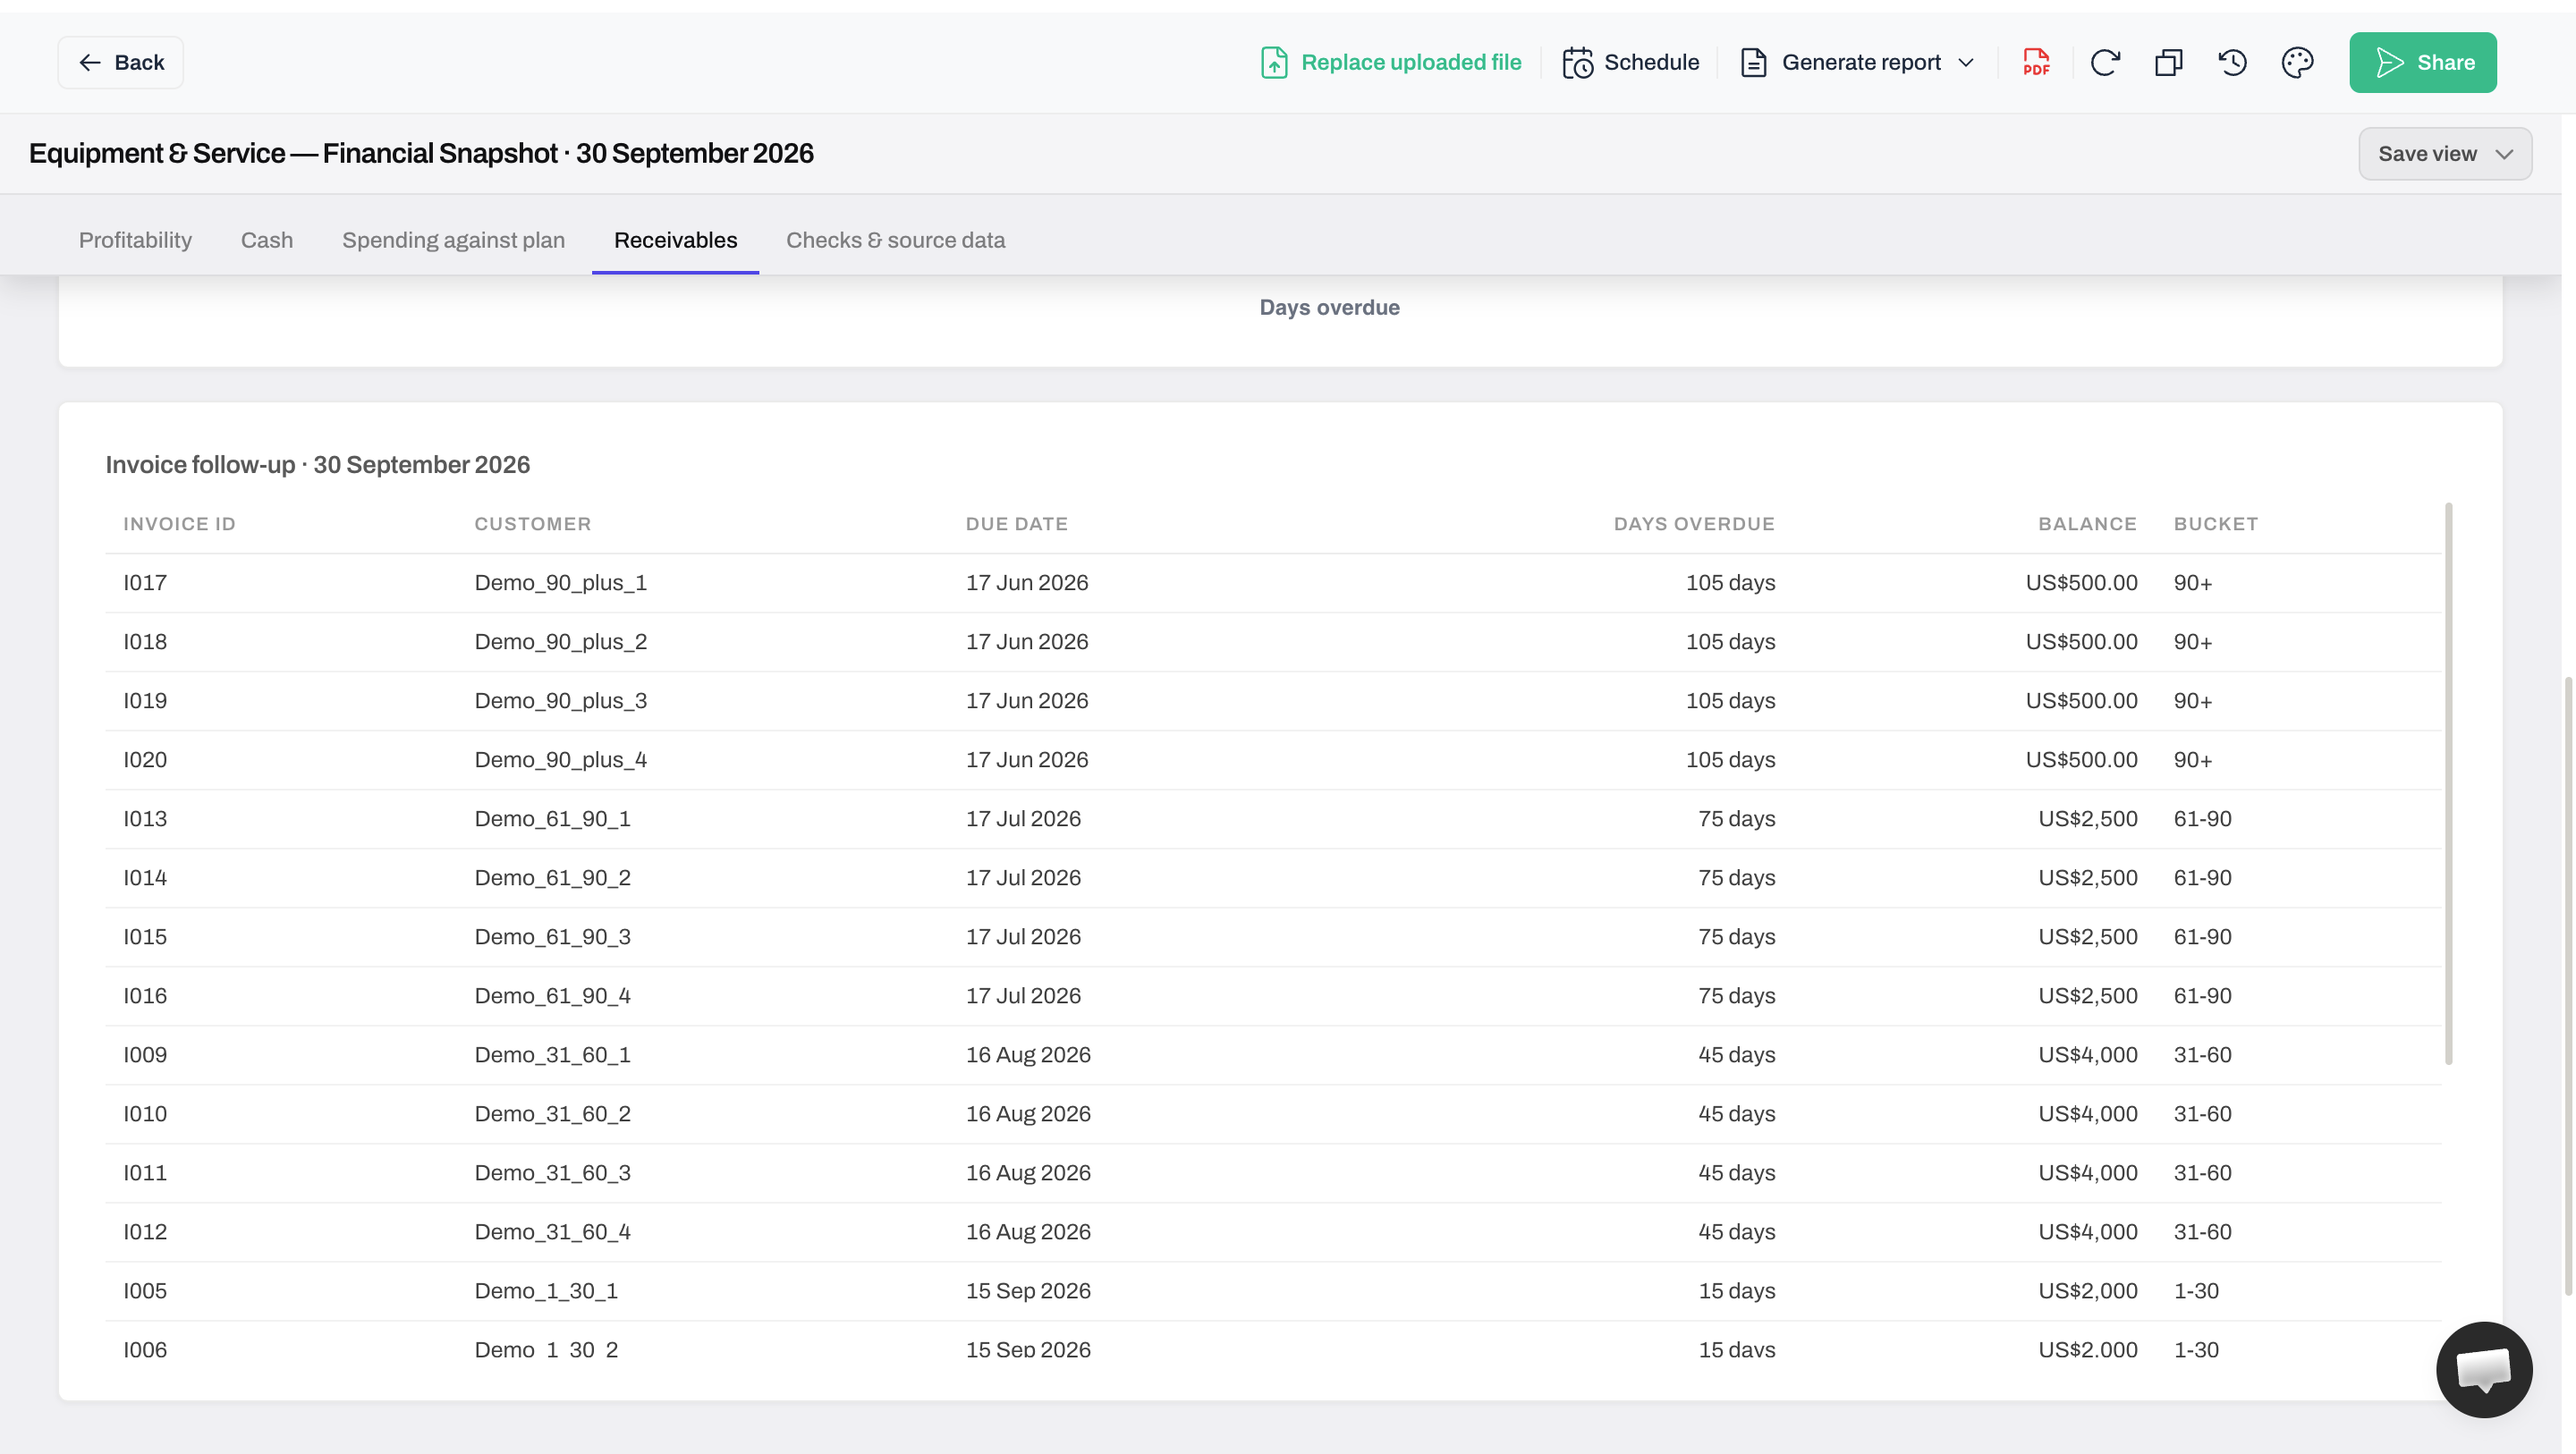Select invoice row I013 Demo_61_90_1
The image size is (2576, 1454).
click(x=1273, y=819)
